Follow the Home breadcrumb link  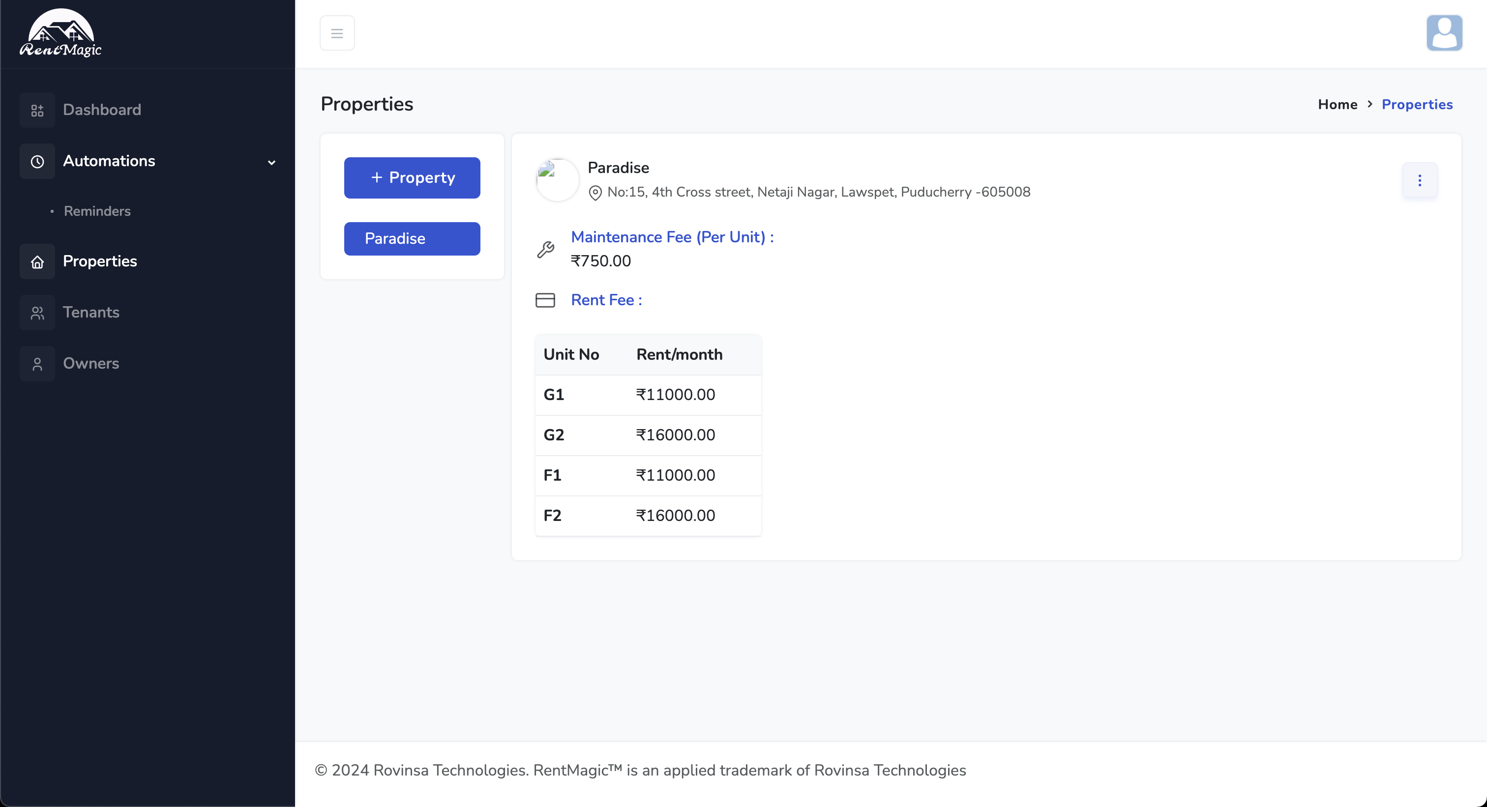(1338, 104)
